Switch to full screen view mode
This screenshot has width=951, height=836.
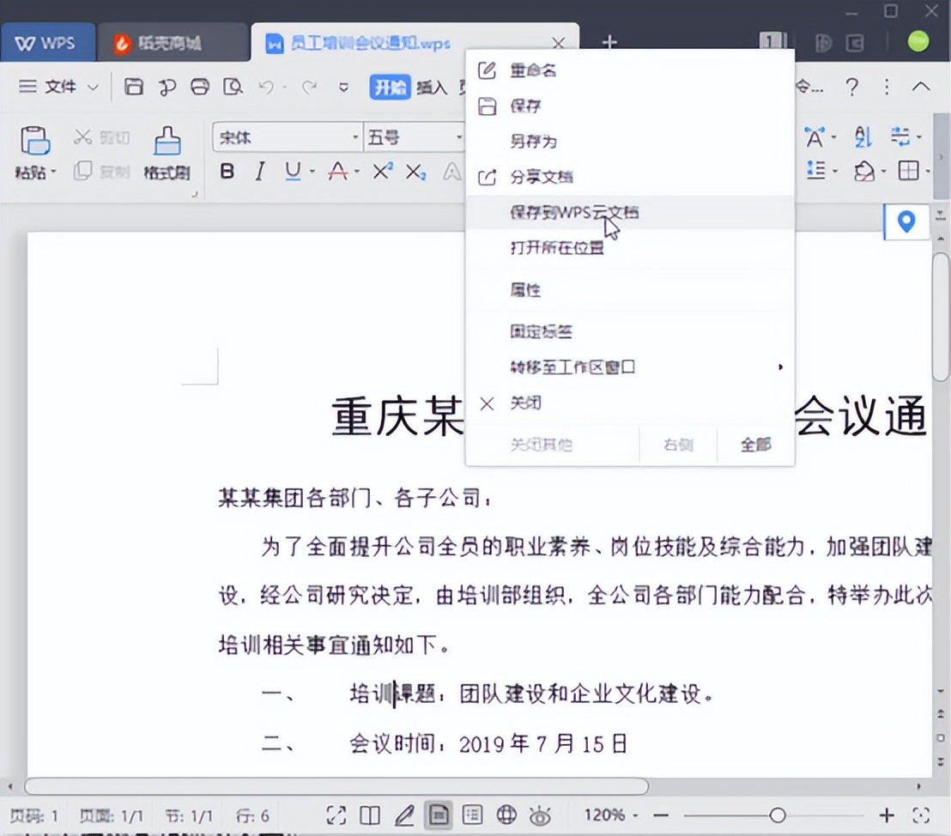pyautogui.click(x=336, y=815)
